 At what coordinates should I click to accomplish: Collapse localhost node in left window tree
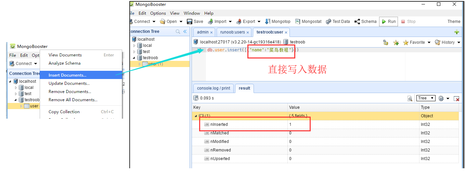click(x=10, y=81)
